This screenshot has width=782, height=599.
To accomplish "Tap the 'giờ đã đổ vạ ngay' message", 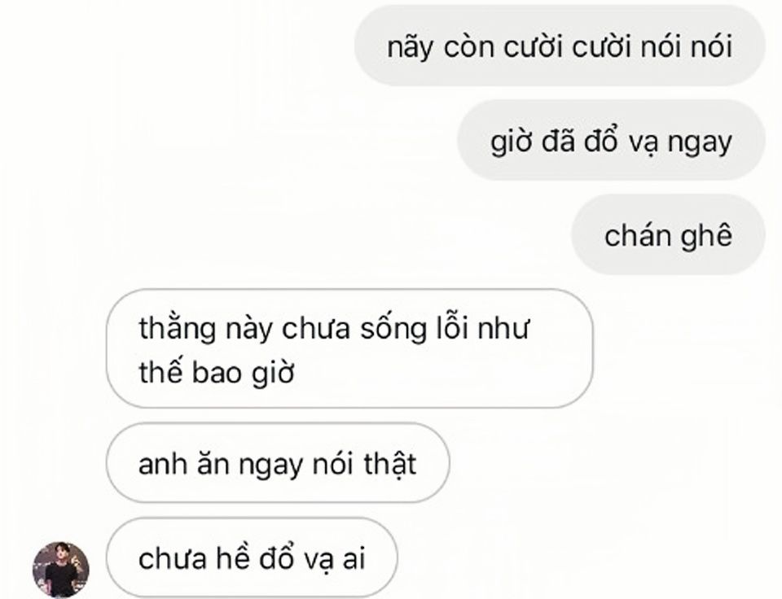I will coord(611,140).
